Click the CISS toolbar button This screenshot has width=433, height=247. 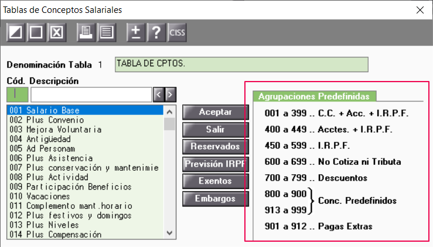[177, 33]
